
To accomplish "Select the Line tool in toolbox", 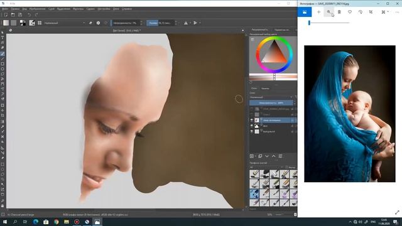I will click(x=3, y=59).
